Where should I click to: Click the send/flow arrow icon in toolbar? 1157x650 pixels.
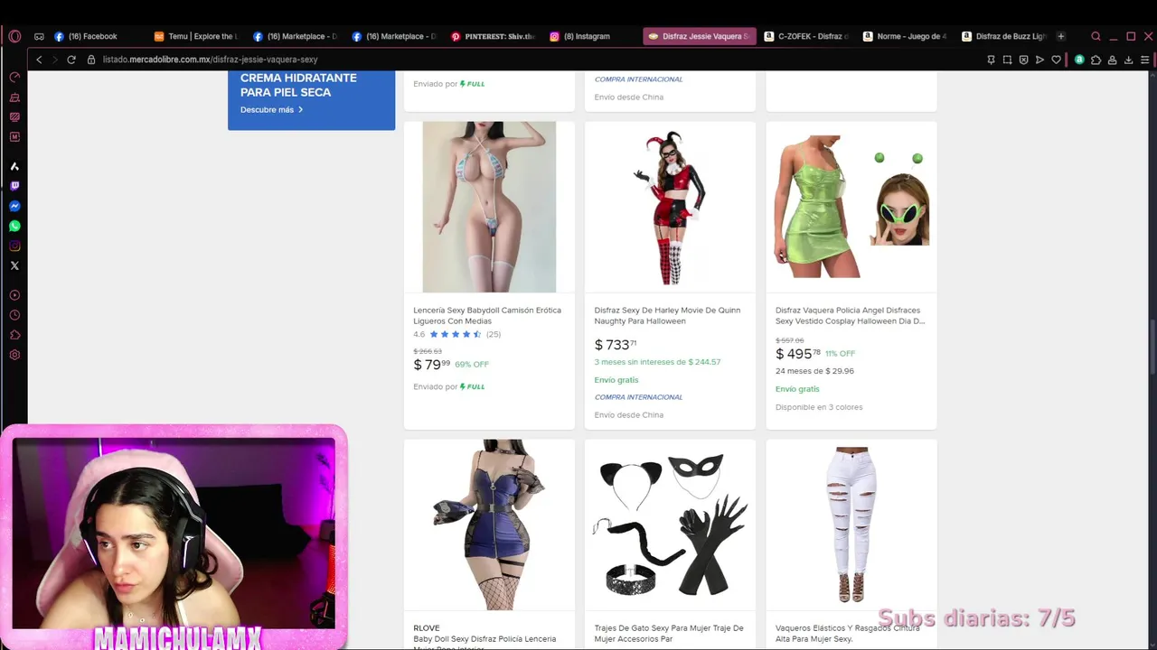point(1039,60)
